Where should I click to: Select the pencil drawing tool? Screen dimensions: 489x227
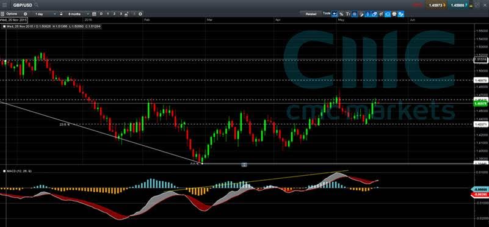tap(361, 14)
